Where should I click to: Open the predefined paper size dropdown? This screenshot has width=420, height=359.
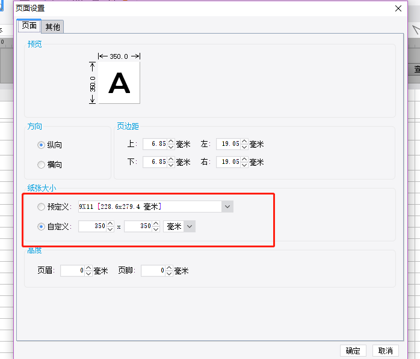pyautogui.click(x=227, y=207)
